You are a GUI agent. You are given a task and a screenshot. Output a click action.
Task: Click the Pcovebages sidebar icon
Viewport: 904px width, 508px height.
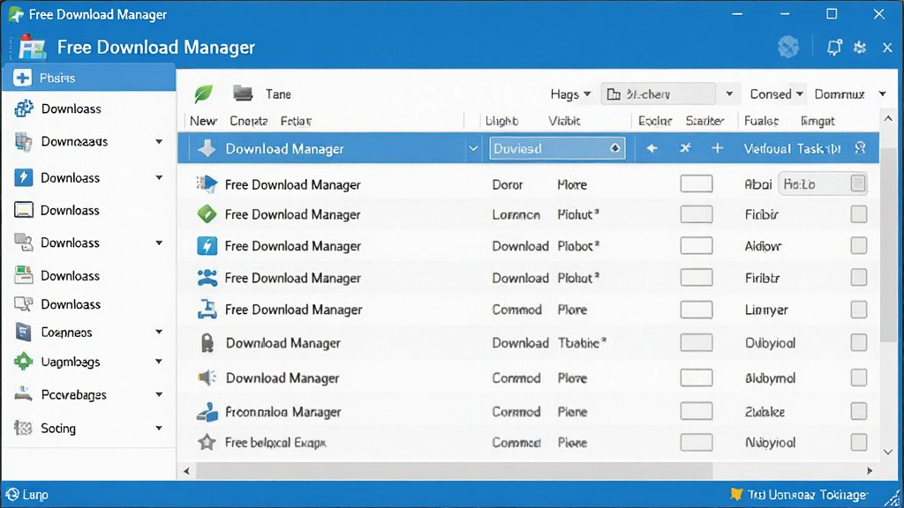click(23, 394)
